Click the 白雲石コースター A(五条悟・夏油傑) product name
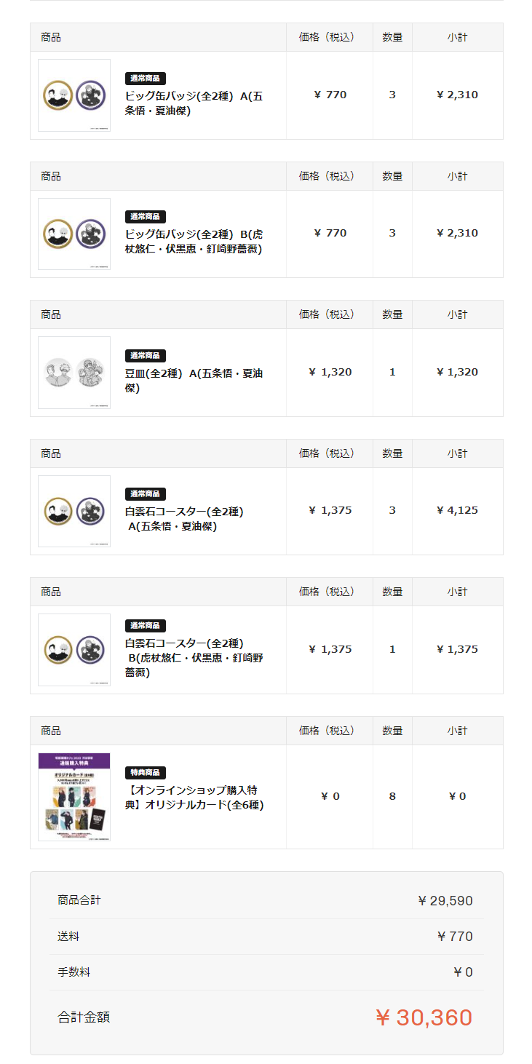The height and width of the screenshot is (1064, 532). coord(184,519)
